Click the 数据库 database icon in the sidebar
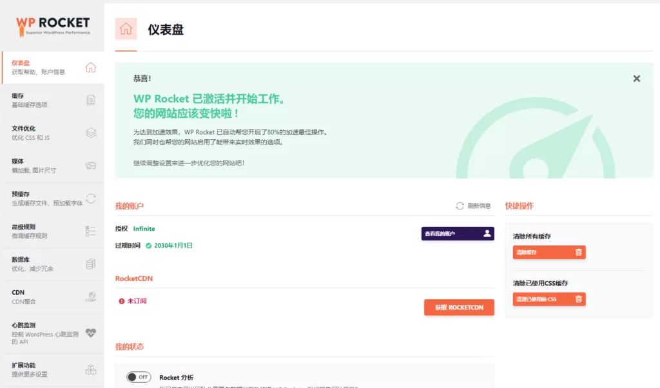This screenshot has width=660, height=388. coord(90,264)
